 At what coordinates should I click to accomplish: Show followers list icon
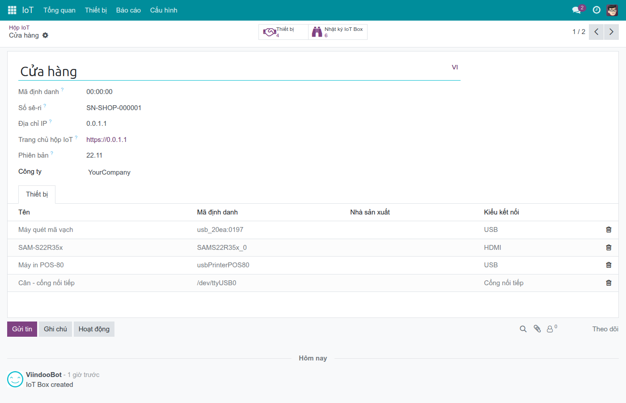(552, 329)
